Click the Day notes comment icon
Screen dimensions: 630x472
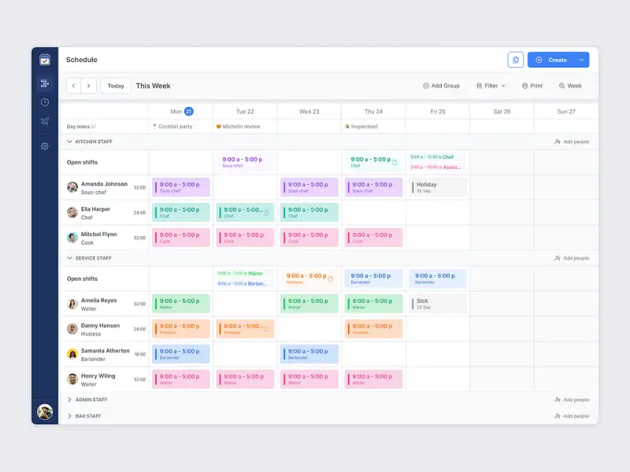point(94,127)
